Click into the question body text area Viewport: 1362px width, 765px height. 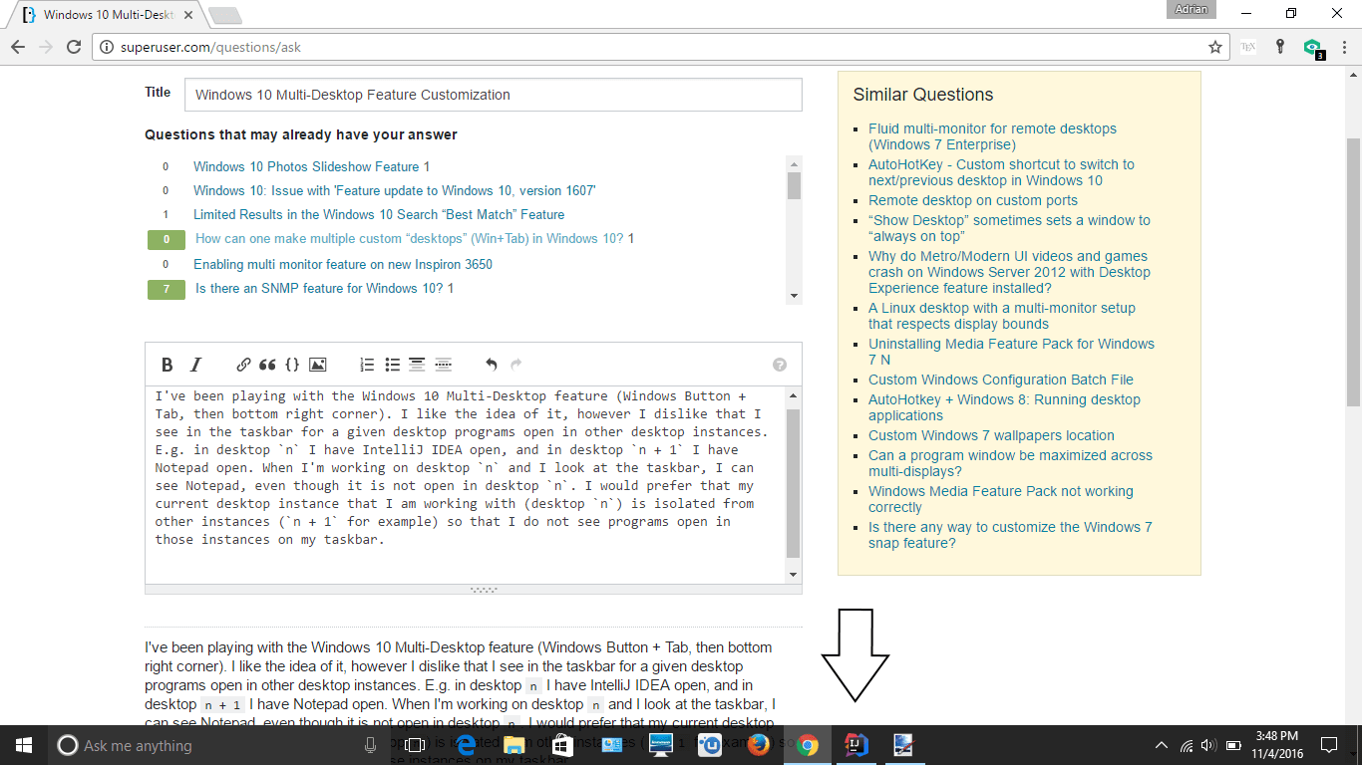coord(466,484)
